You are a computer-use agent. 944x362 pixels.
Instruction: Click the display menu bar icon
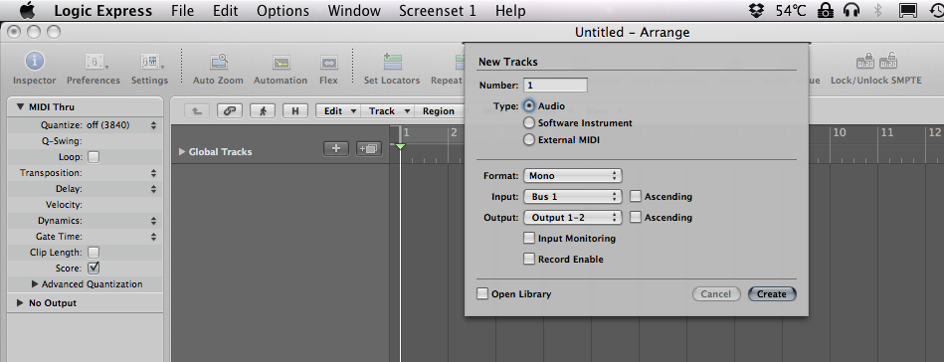point(907,11)
